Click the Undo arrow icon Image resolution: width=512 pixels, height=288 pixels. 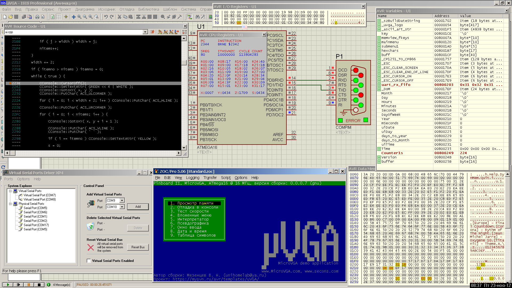pos(106,17)
